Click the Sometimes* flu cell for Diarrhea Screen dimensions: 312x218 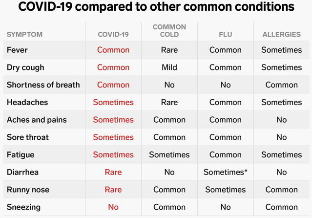click(x=226, y=172)
